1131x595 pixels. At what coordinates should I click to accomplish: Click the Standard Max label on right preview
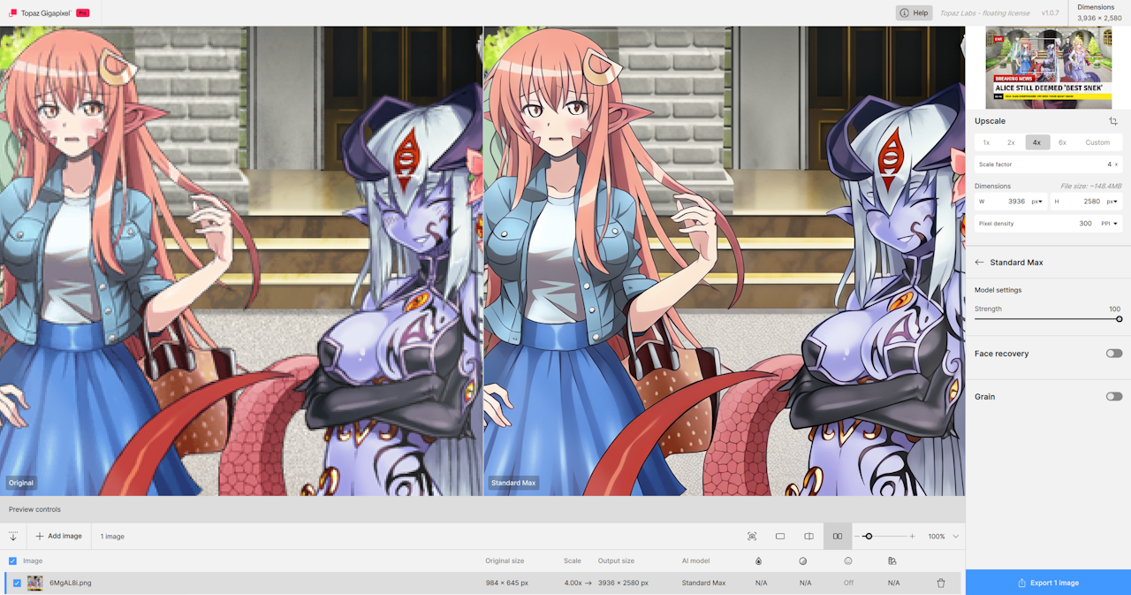pyautogui.click(x=513, y=483)
